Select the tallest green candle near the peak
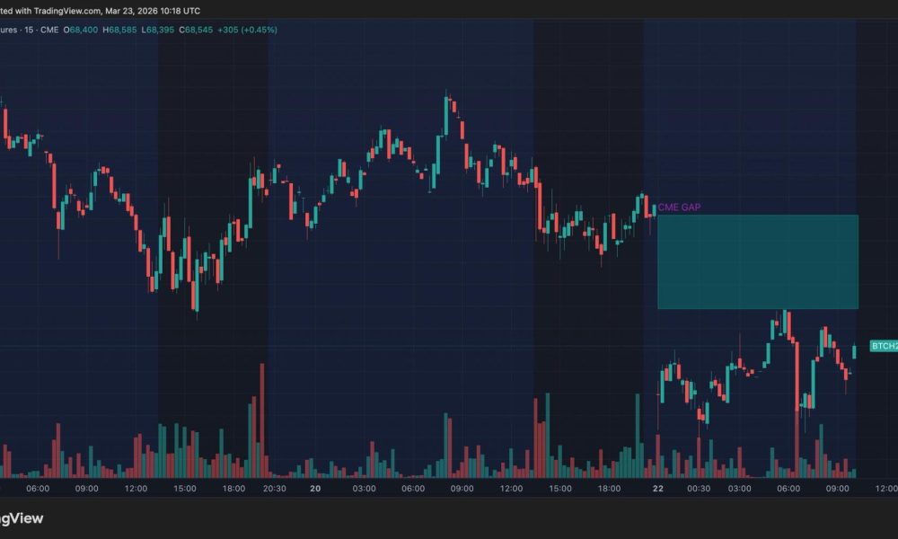The height and width of the screenshot is (539, 898). tap(446, 117)
